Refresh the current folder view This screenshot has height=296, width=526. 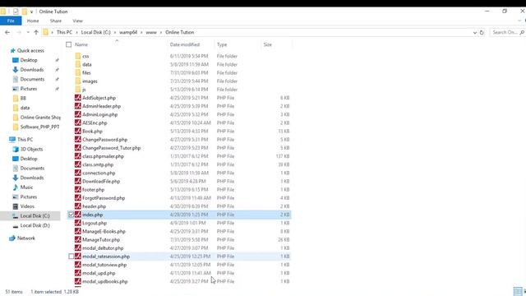point(482,32)
